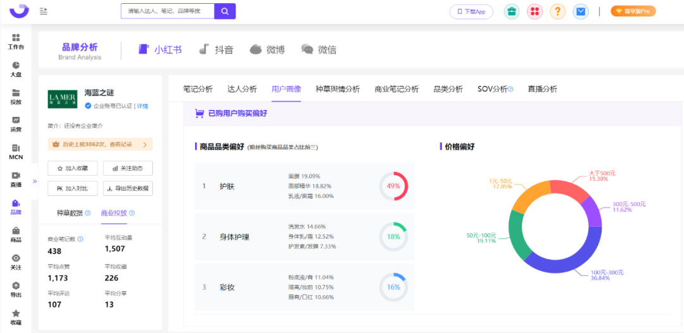Screen dimensions: 684x333
Task: Open 品牌 in the left sidebar
Action: point(16,207)
